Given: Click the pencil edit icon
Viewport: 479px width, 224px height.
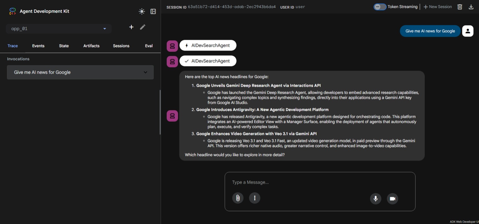Looking at the screenshot, I should point(143,27).
